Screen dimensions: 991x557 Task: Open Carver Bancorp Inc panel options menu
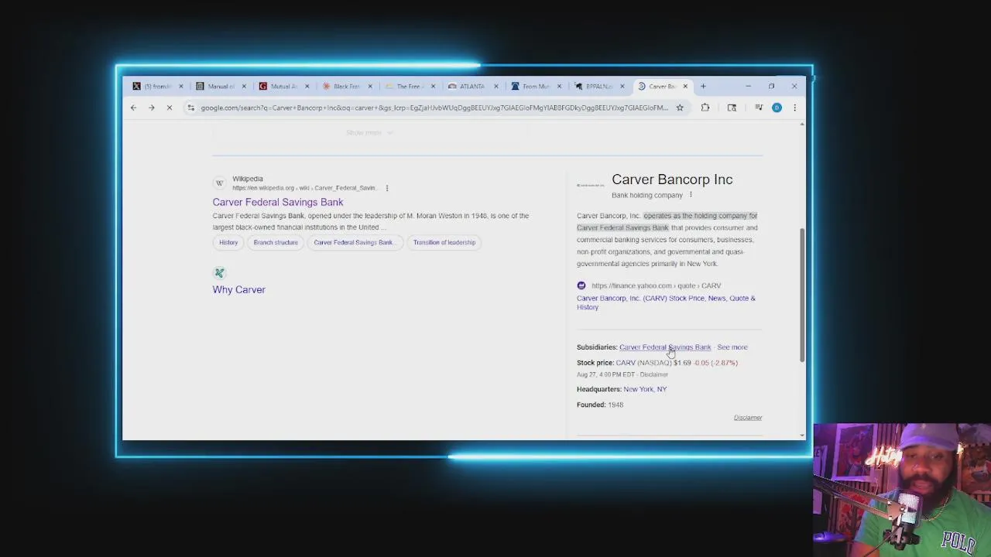(x=691, y=195)
